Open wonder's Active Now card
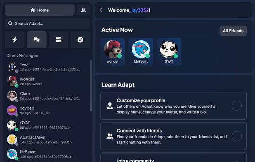 coord(113,52)
